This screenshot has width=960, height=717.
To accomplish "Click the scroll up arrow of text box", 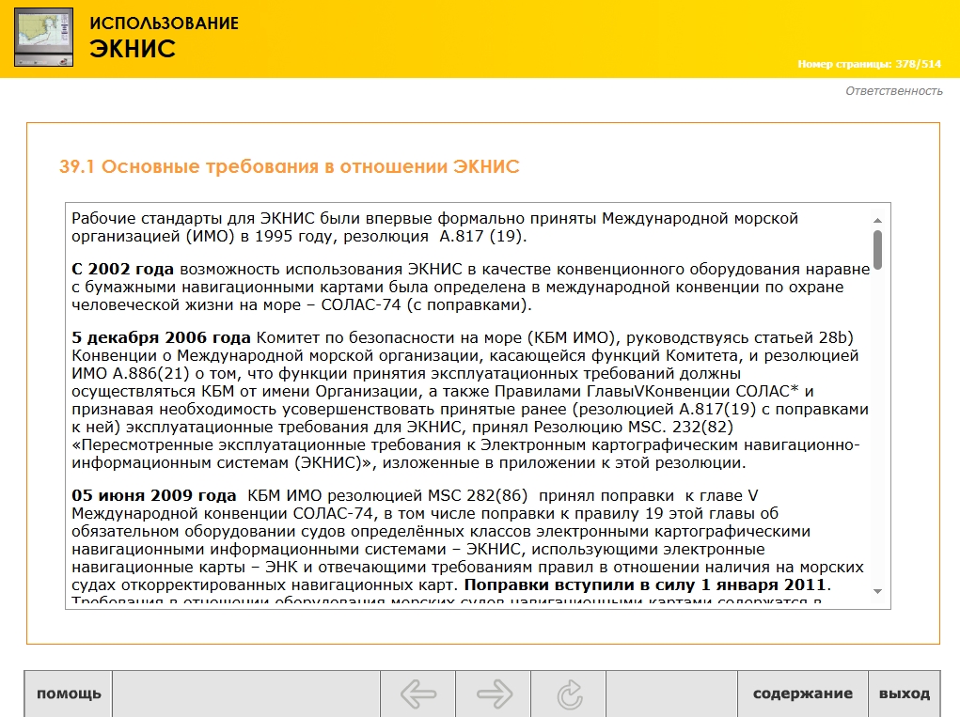I will point(877,220).
